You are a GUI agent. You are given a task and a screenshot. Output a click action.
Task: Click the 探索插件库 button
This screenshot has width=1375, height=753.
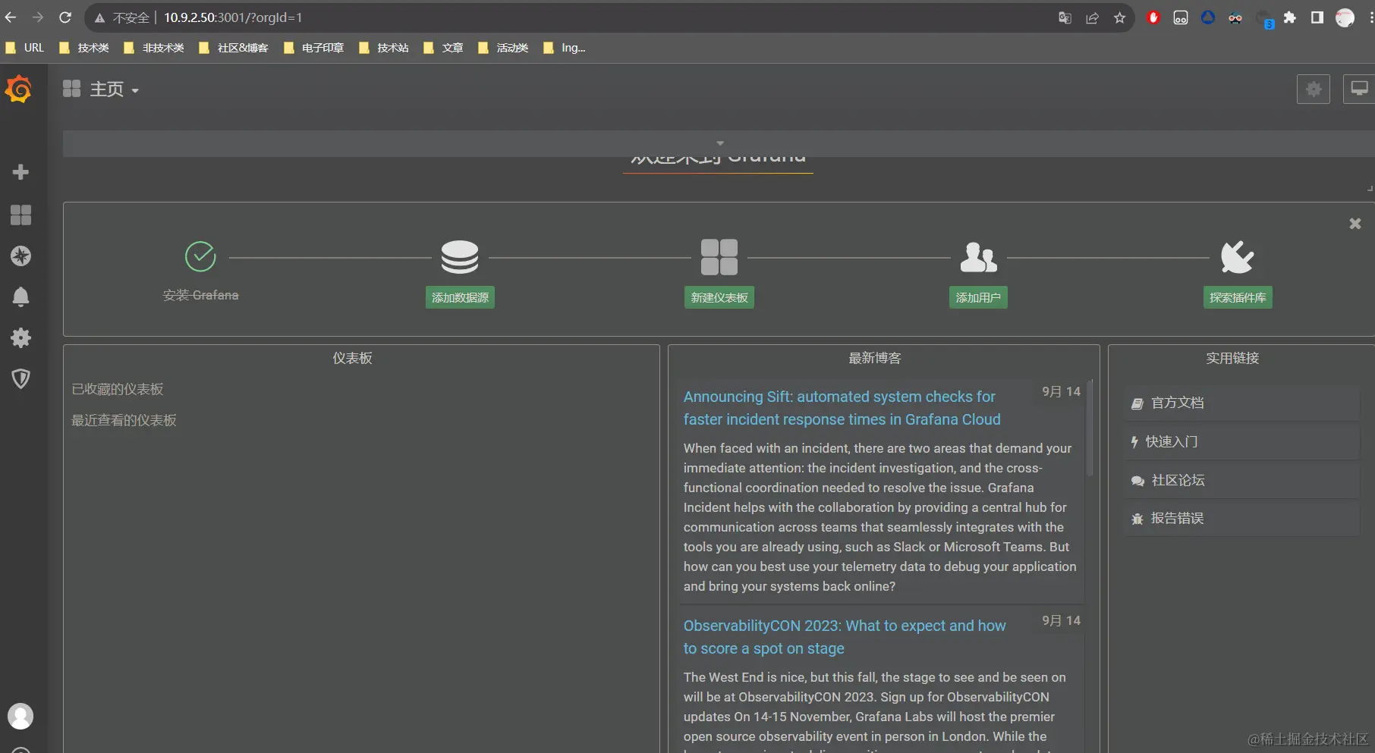point(1238,297)
